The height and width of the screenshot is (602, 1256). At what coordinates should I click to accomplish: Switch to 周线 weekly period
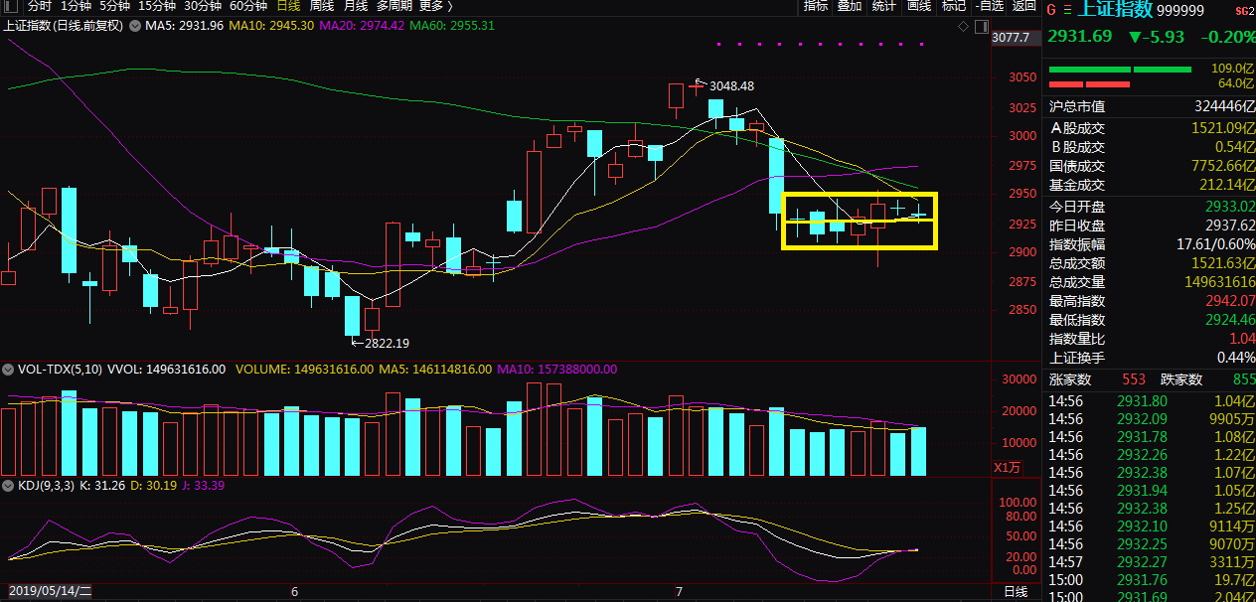321,6
